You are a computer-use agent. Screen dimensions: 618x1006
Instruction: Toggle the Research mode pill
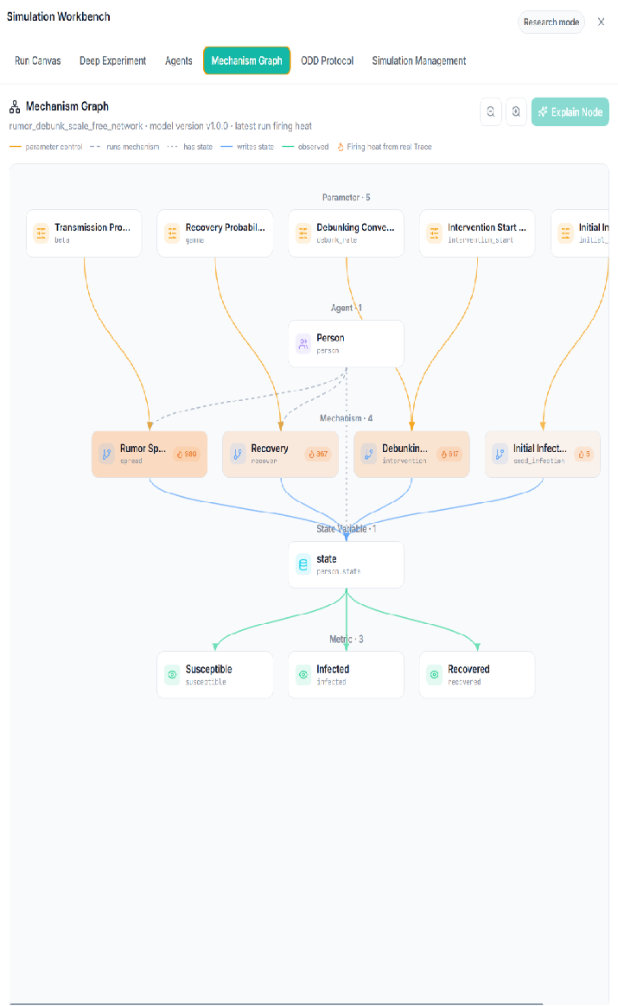click(x=551, y=22)
